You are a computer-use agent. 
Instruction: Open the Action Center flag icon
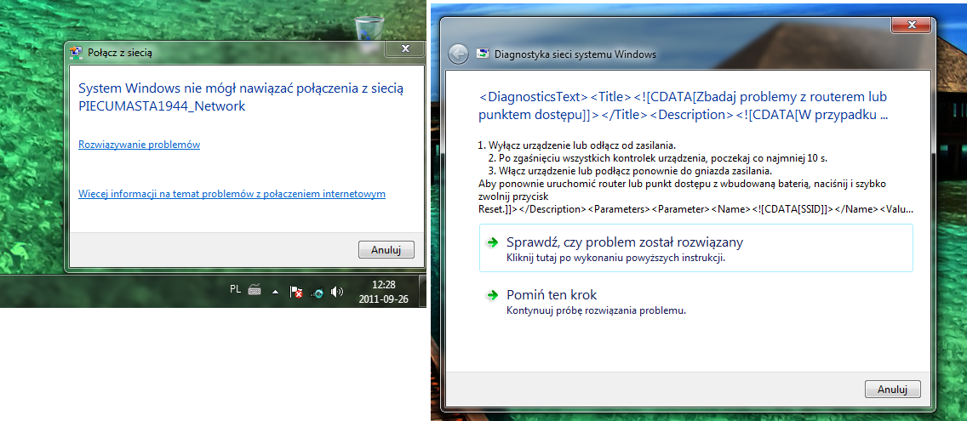tap(296, 292)
